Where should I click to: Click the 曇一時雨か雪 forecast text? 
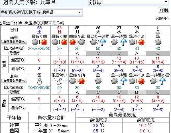click(158, 75)
